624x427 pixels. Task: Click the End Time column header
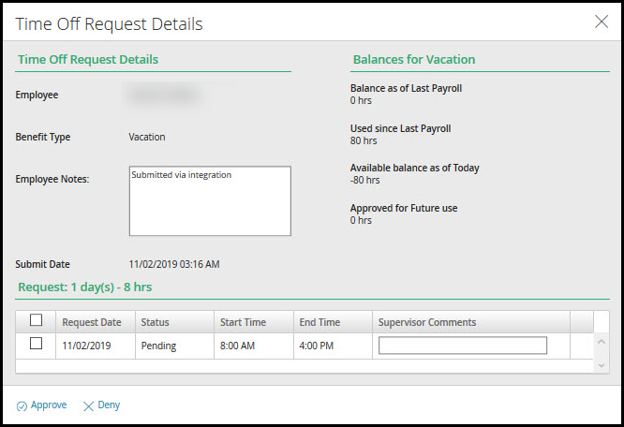pyautogui.click(x=319, y=322)
